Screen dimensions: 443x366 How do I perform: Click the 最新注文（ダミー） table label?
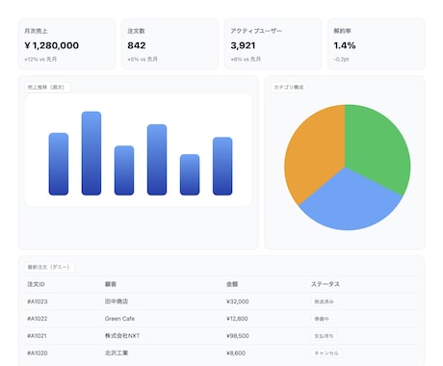coord(49,267)
